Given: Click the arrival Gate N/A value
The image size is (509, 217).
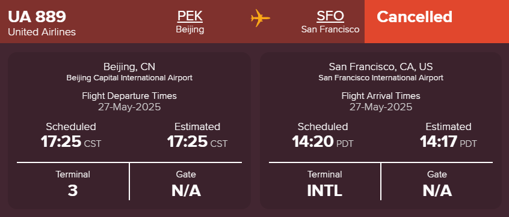Looking at the screenshot, I should (437, 191).
